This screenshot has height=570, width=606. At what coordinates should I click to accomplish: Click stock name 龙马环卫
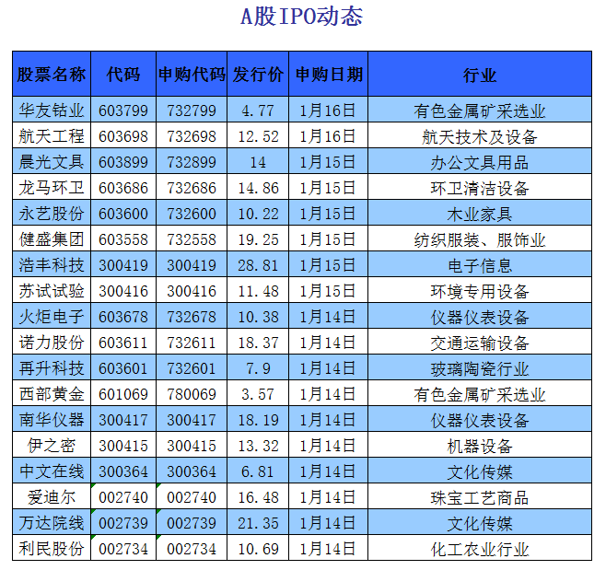tap(52, 188)
